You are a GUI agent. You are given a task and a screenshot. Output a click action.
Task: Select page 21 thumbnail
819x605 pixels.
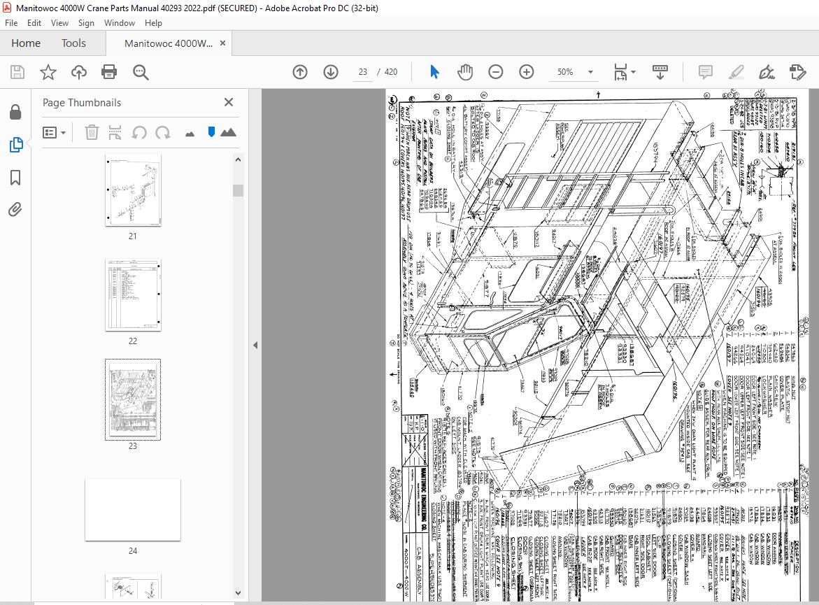(x=133, y=190)
